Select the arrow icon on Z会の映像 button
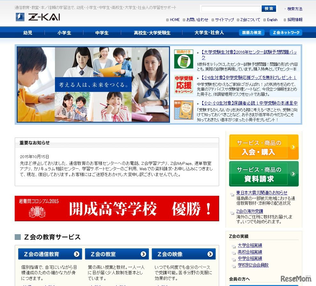 (x=210, y=254)
